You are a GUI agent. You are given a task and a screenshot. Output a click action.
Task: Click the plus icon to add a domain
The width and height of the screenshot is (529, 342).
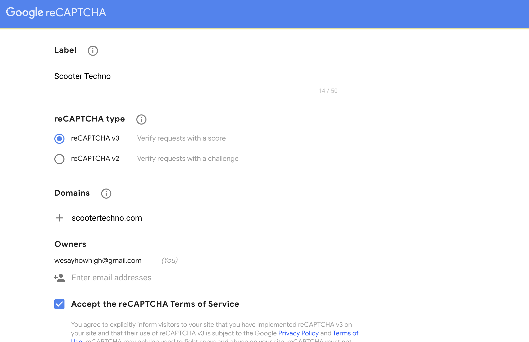pyautogui.click(x=59, y=218)
